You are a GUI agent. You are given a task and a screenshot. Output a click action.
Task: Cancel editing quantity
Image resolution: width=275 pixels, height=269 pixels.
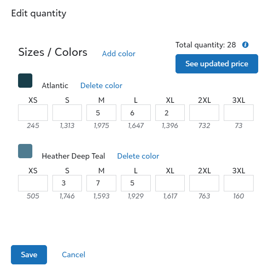point(73,255)
